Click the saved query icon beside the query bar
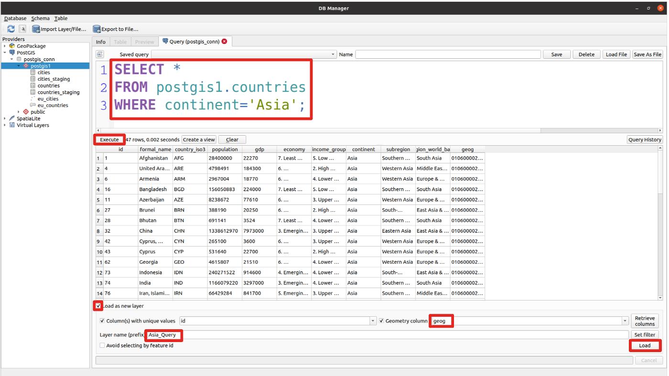The height and width of the screenshot is (376, 669). pos(99,54)
